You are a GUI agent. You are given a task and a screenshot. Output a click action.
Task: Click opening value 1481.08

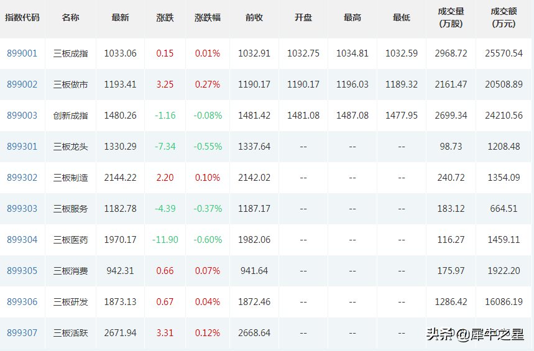[303, 116]
